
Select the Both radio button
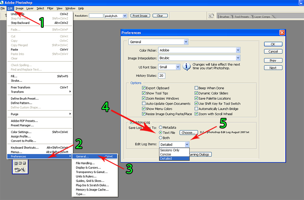point(160,138)
